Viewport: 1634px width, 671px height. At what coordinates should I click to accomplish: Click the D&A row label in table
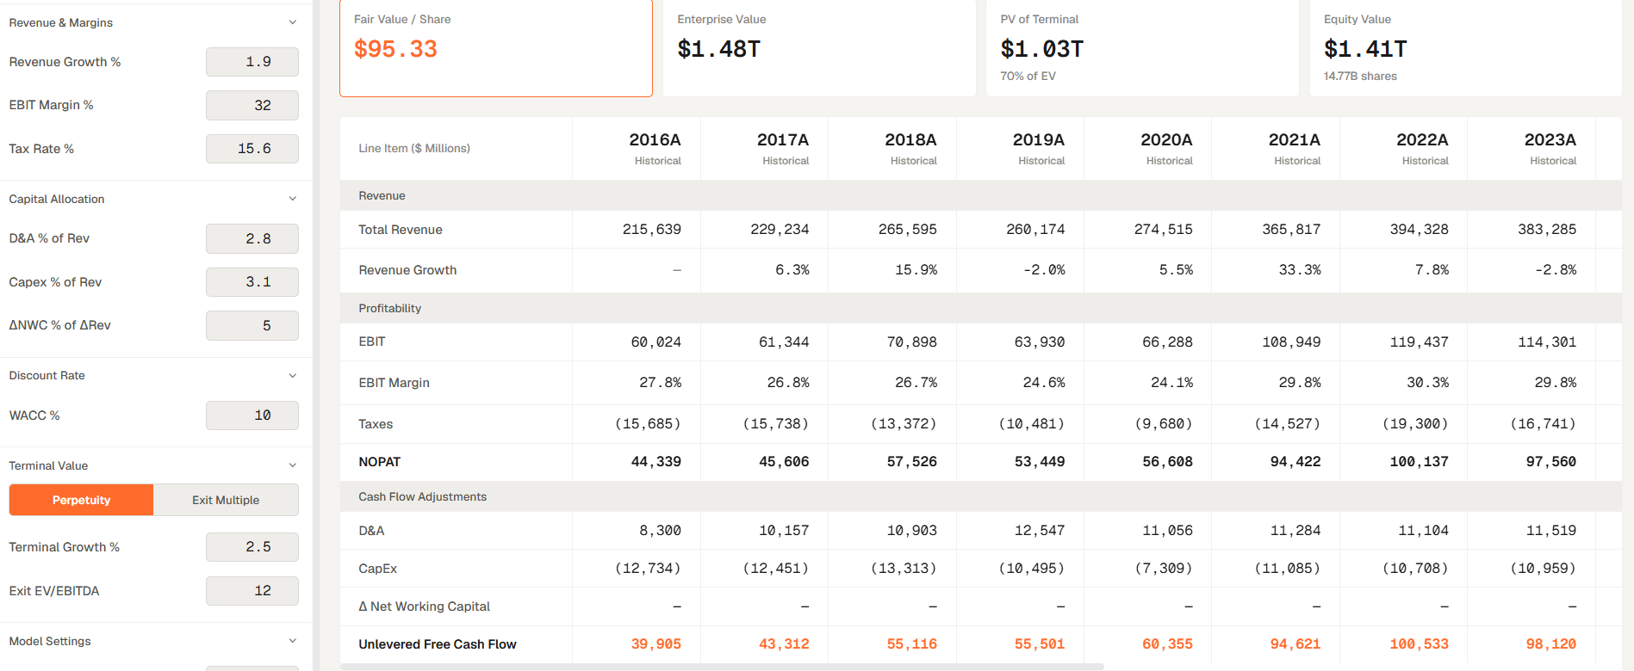[371, 531]
